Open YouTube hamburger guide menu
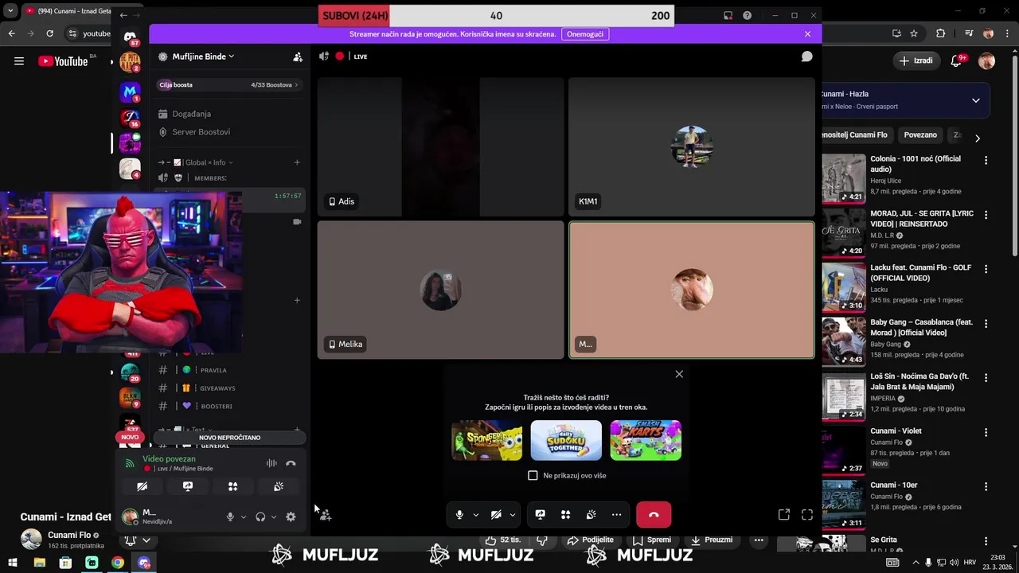Image resolution: width=1019 pixels, height=573 pixels. point(19,61)
